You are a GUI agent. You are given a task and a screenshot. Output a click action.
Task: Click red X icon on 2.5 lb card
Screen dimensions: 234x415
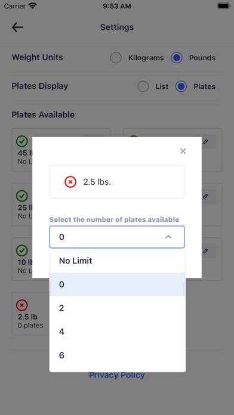click(22, 305)
